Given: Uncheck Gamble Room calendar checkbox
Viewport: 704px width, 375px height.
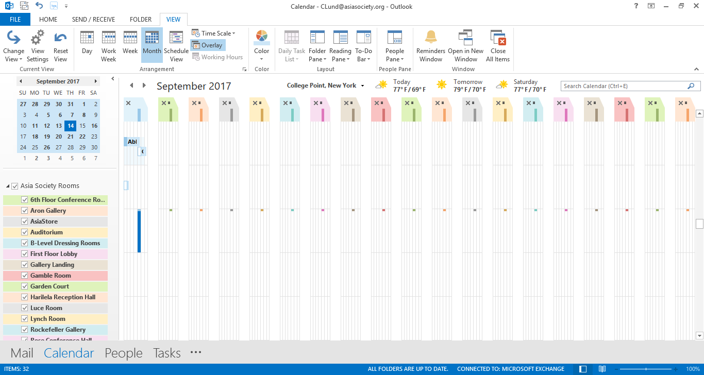Looking at the screenshot, I should 24,276.
